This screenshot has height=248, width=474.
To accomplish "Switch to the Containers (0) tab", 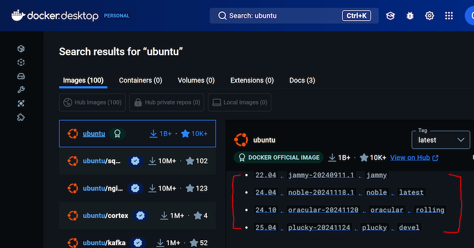I will click(141, 80).
